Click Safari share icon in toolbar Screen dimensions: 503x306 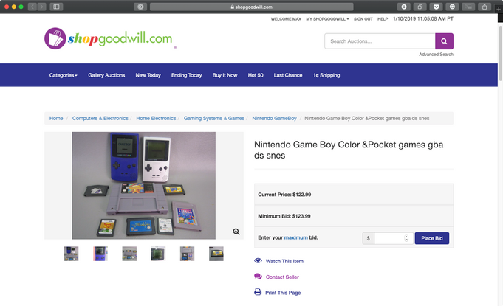coord(484,7)
